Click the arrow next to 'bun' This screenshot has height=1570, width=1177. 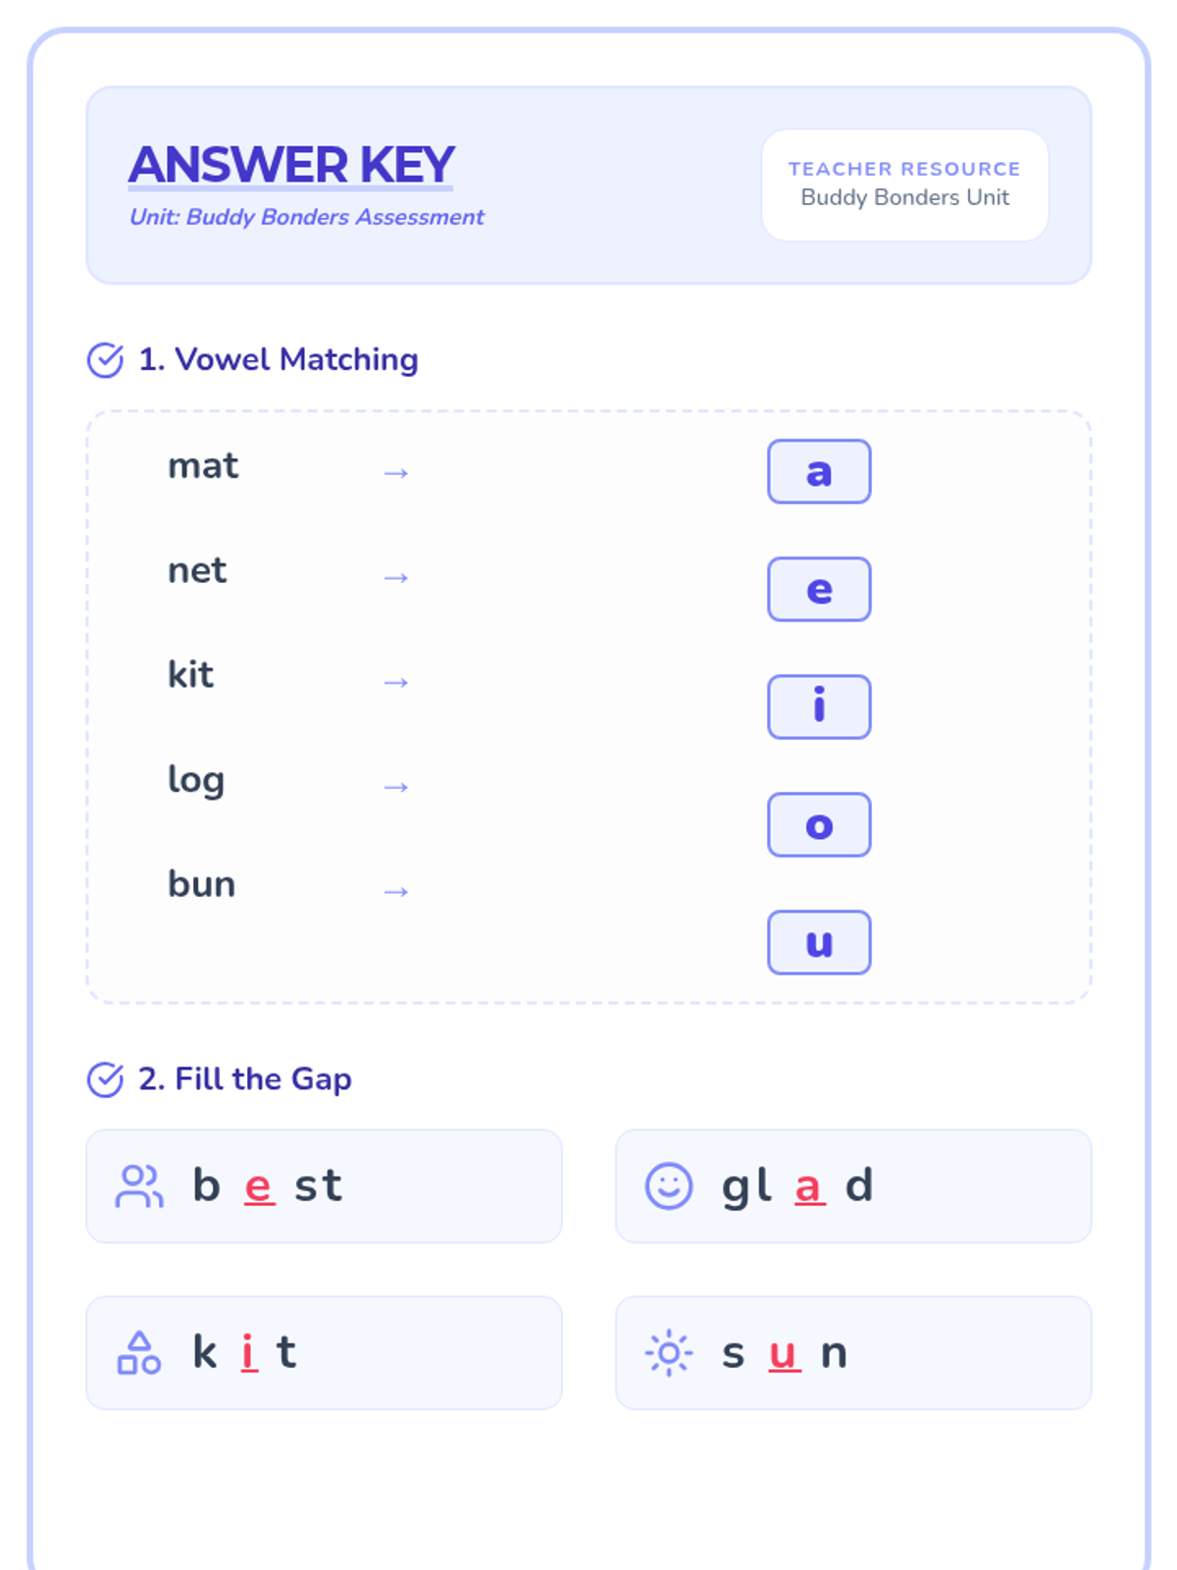click(395, 891)
